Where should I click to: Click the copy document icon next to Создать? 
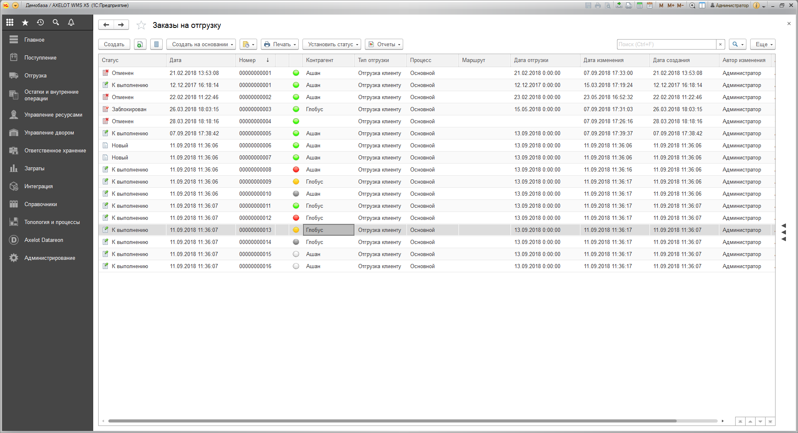(x=140, y=44)
